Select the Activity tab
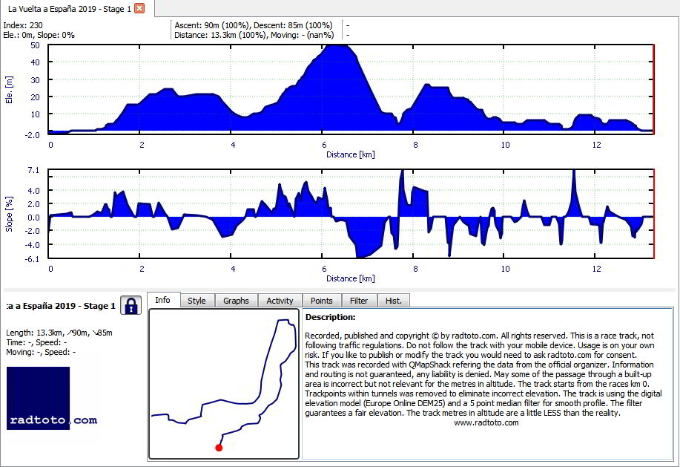The image size is (680, 467). 280,301
